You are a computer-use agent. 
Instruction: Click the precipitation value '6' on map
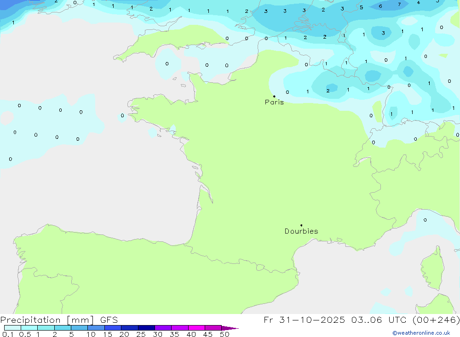coord(380,6)
